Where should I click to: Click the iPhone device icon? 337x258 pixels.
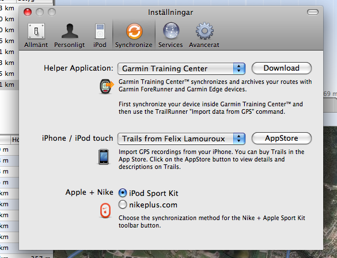[104, 157]
